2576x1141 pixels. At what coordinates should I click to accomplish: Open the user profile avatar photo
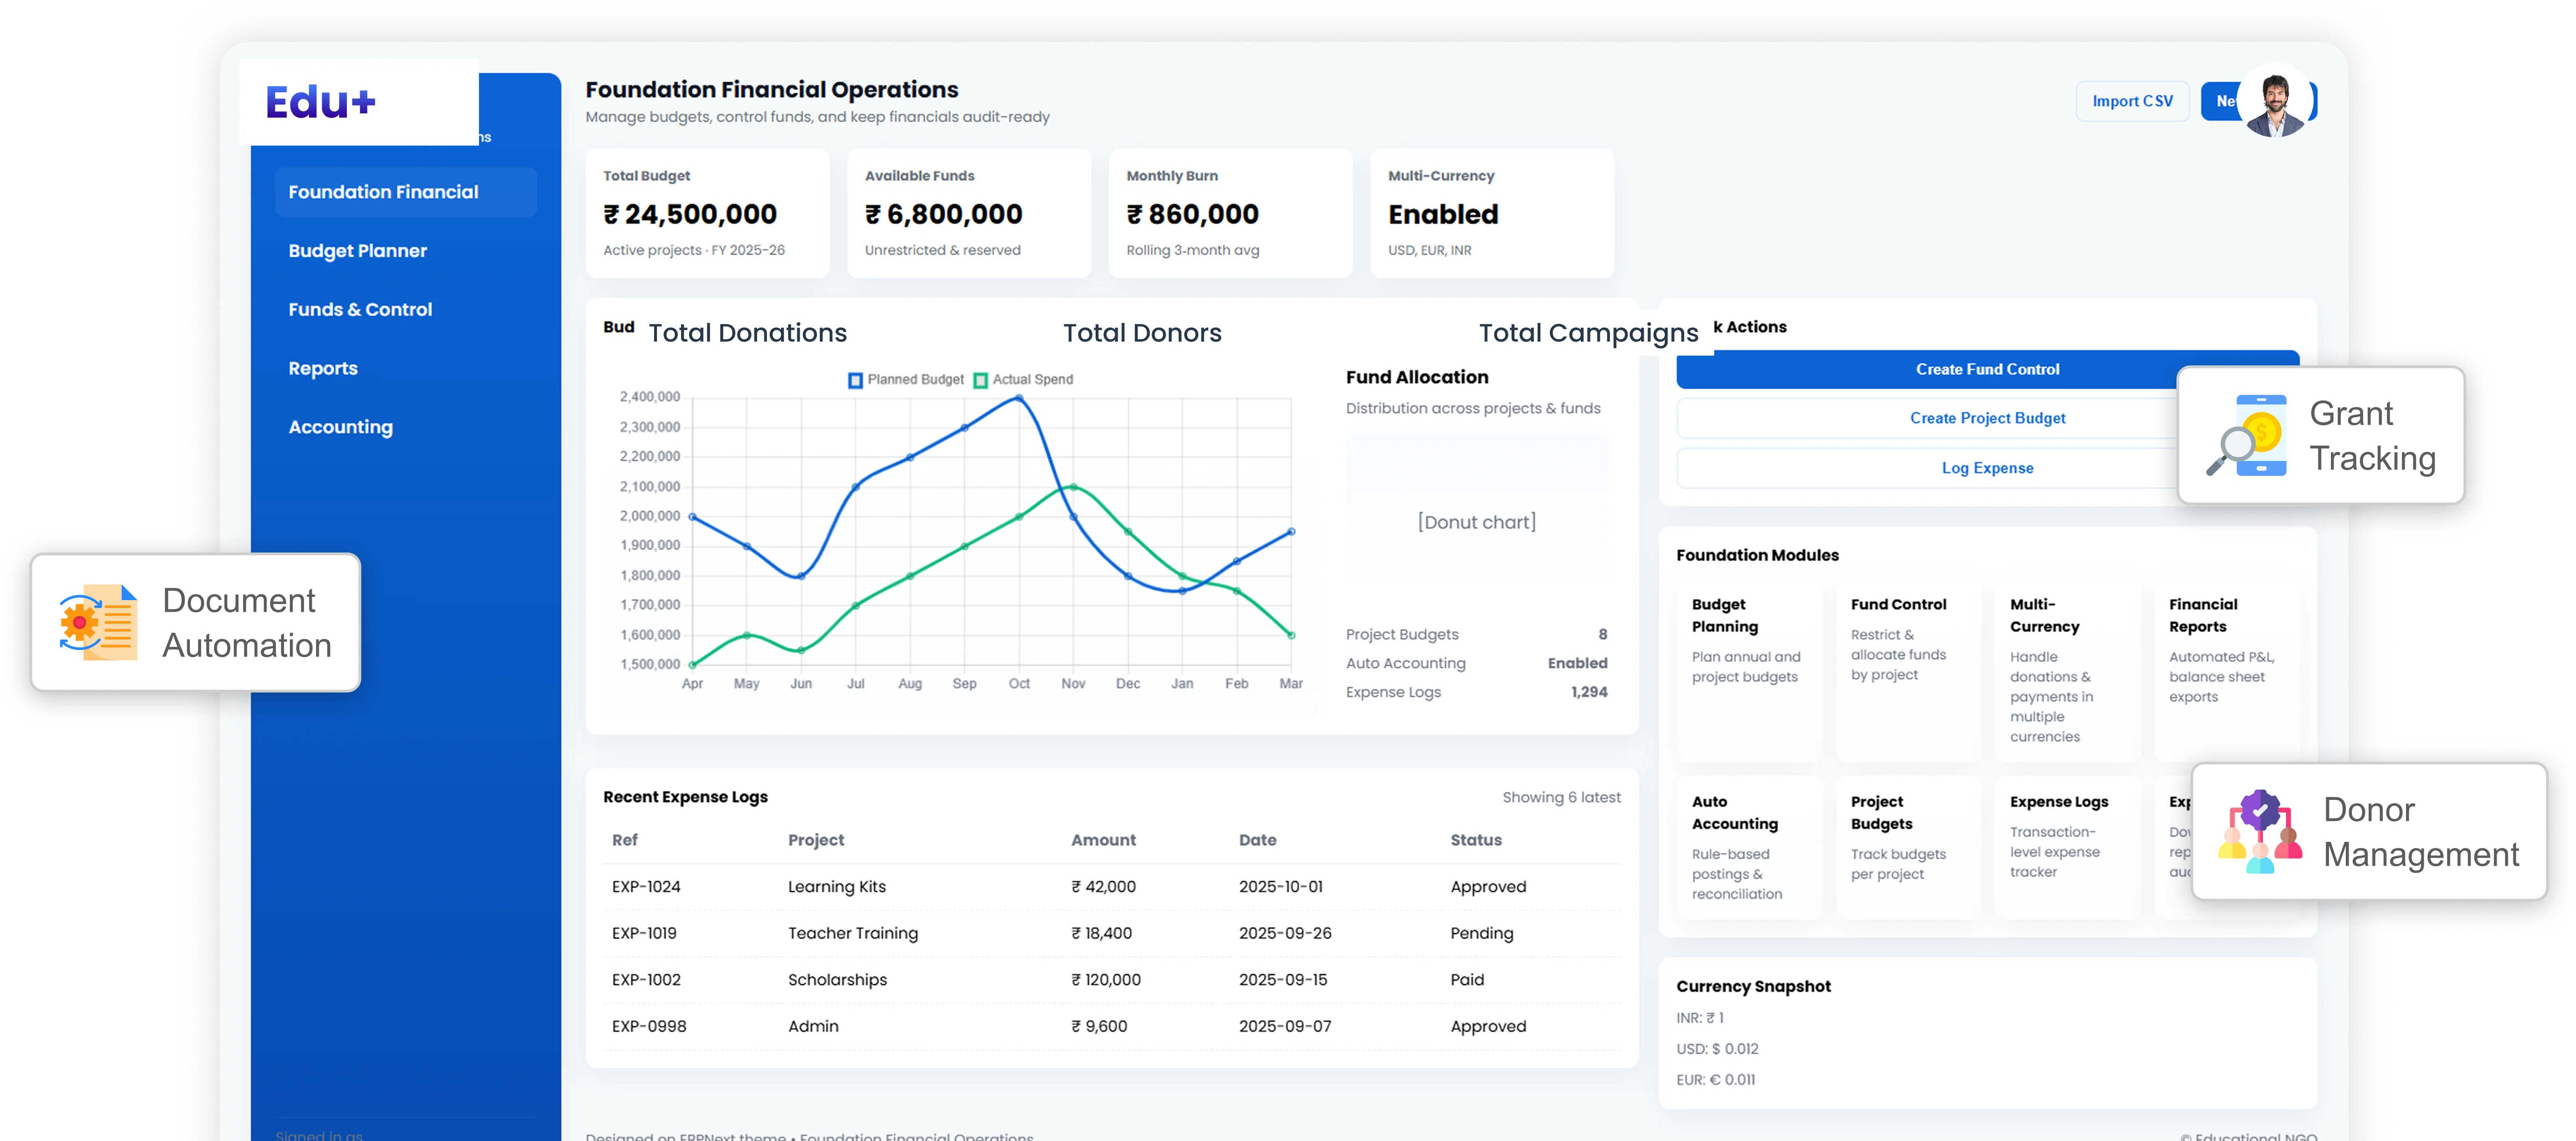(2275, 101)
